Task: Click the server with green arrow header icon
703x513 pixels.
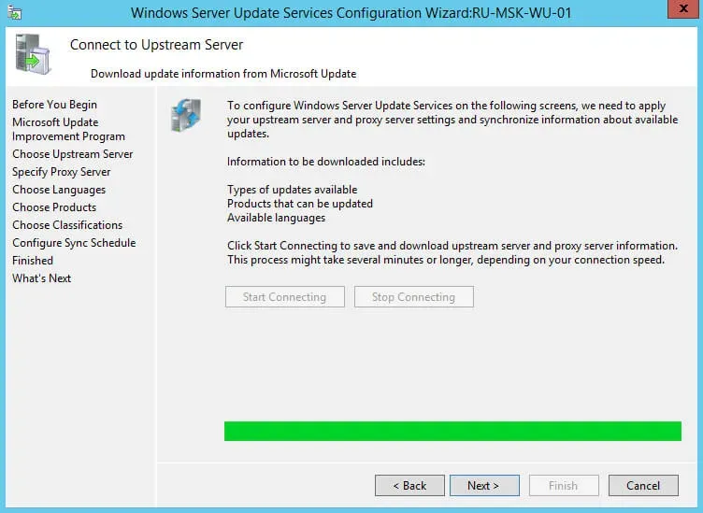Action: tap(33, 54)
